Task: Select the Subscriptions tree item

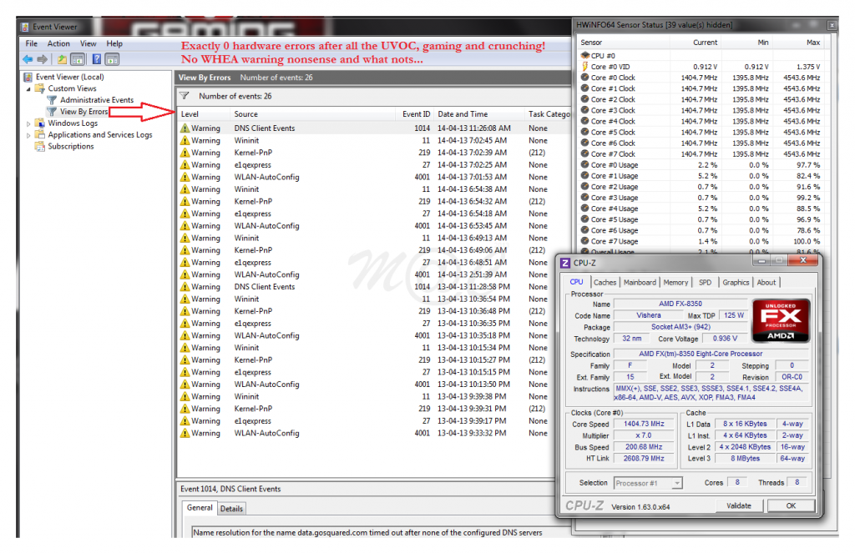Action: pyautogui.click(x=70, y=147)
